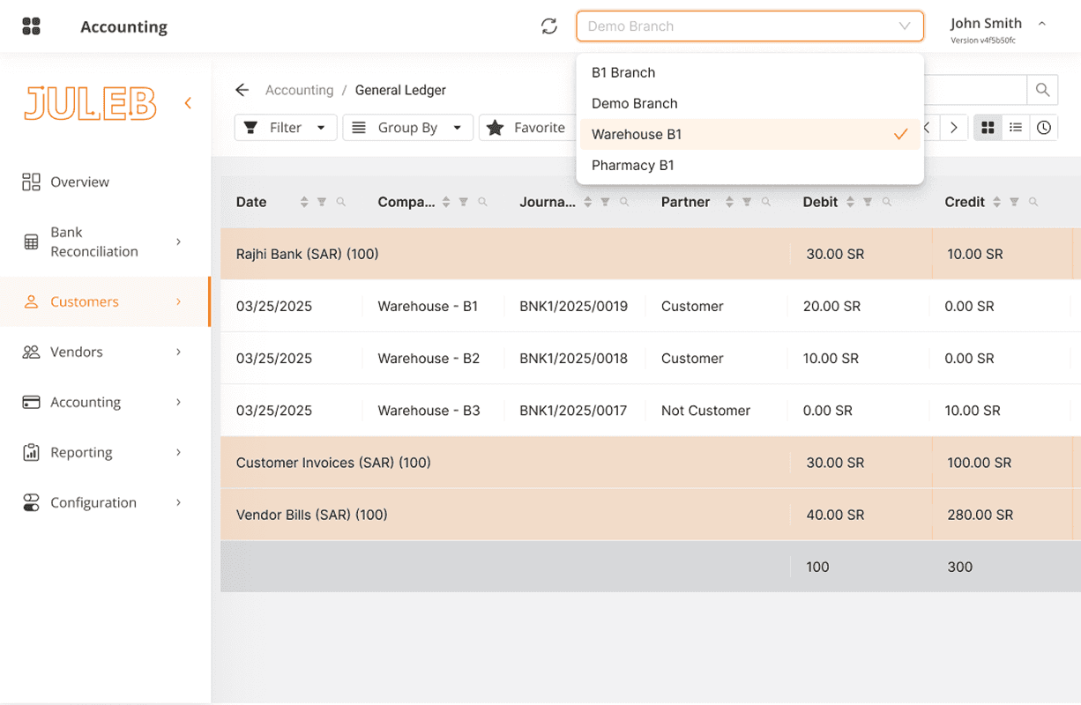The height and width of the screenshot is (705, 1081).
Task: Switch to list view icon
Action: [x=1016, y=128]
